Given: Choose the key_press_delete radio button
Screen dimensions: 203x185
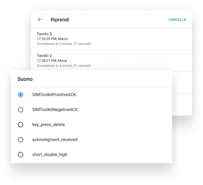Looking at the screenshot, I should click(x=20, y=125).
